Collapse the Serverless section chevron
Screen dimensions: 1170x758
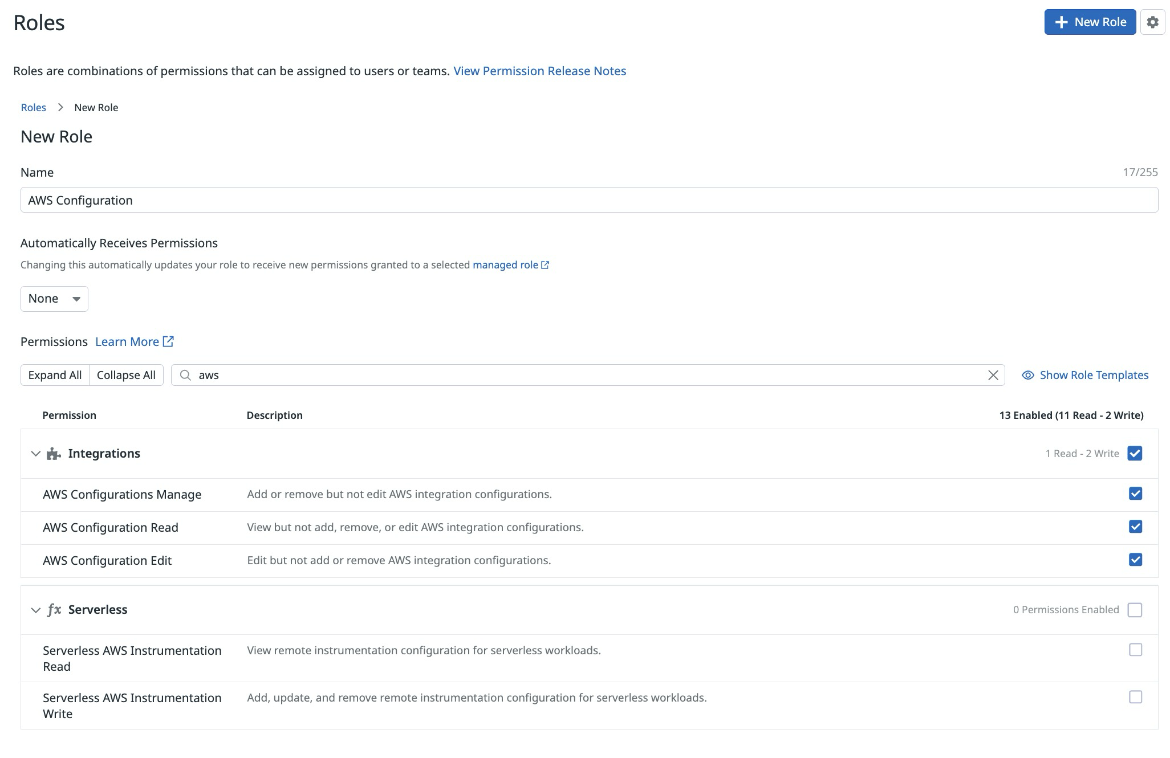coord(35,609)
